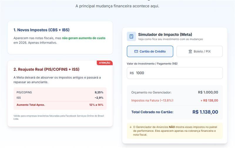The width and height of the screenshot is (235, 148).
Task: Click the red ATENÇÃO badge
Action: click(105, 63)
